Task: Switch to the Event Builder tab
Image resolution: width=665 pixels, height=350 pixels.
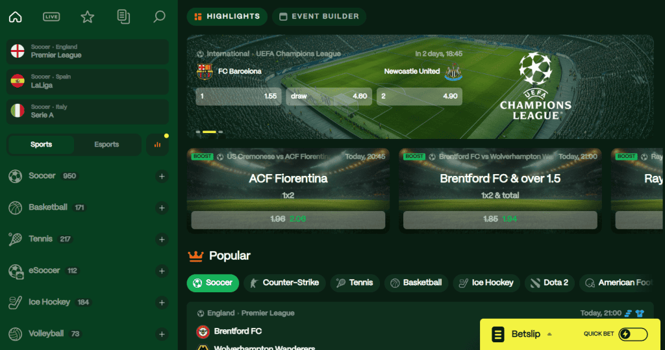Action: (320, 16)
